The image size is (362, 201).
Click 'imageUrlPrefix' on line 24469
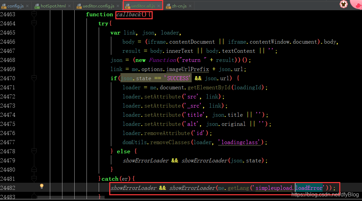188,69
